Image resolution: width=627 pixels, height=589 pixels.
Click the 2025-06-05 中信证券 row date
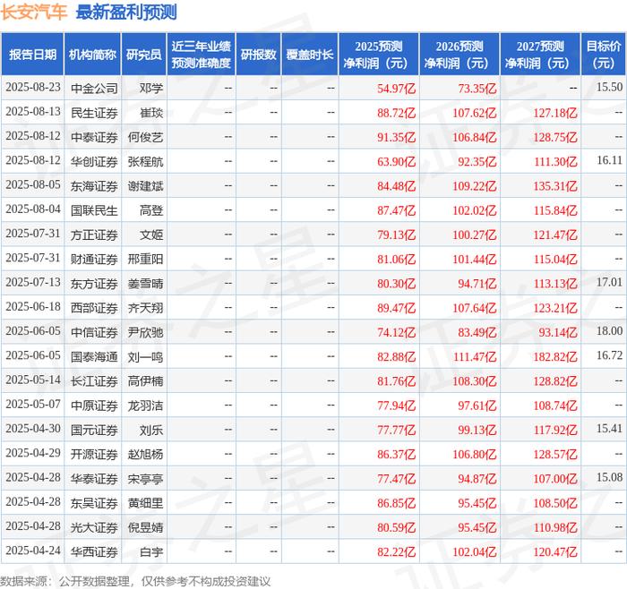33,331
